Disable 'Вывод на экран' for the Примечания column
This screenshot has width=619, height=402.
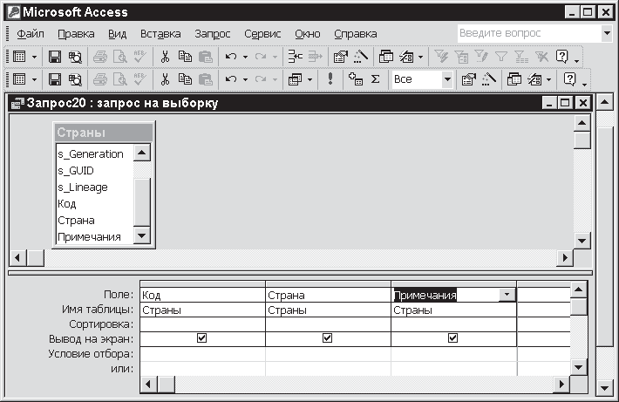point(452,338)
